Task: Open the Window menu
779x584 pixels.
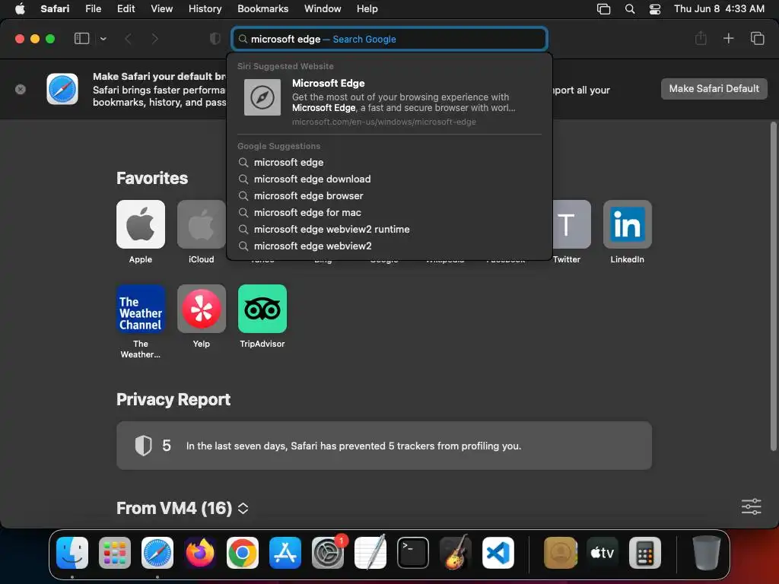Action: 323,8
